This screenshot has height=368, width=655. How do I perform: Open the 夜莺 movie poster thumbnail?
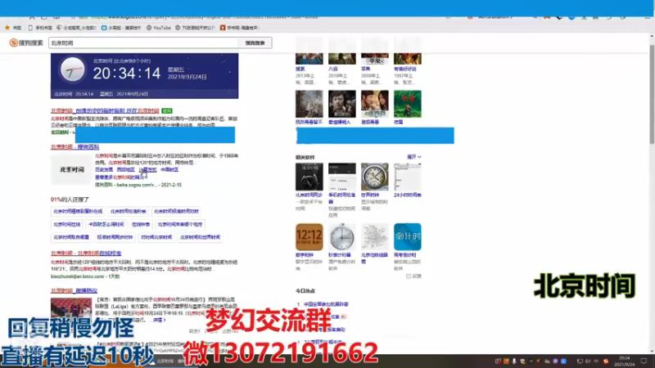click(407, 104)
